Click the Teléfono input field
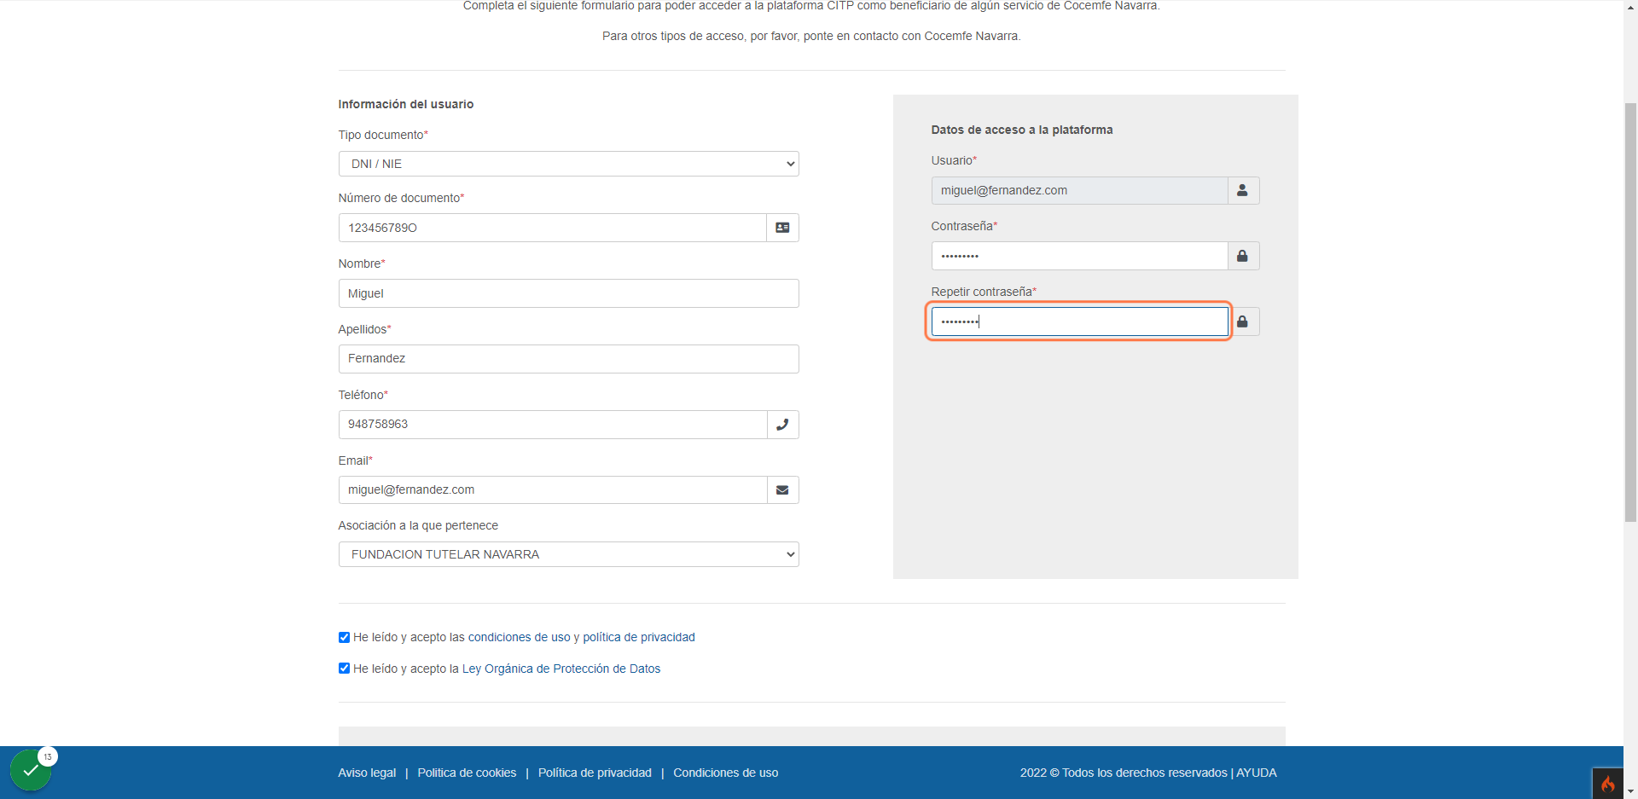1638x799 pixels. 552,425
